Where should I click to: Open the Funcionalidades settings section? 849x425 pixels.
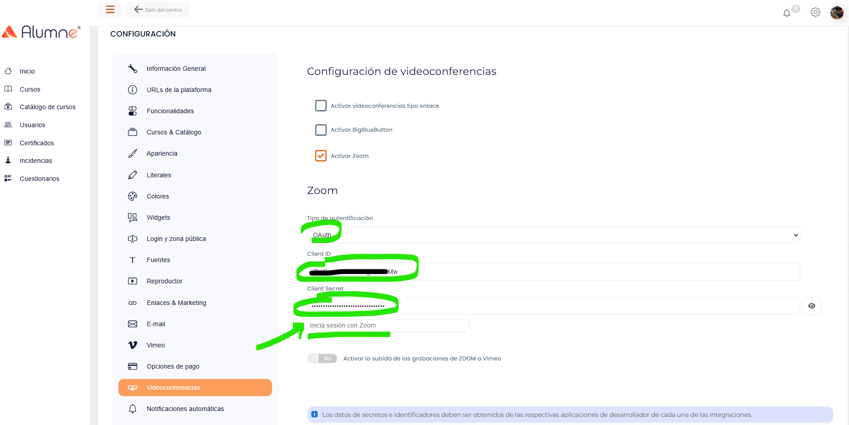[x=170, y=111]
